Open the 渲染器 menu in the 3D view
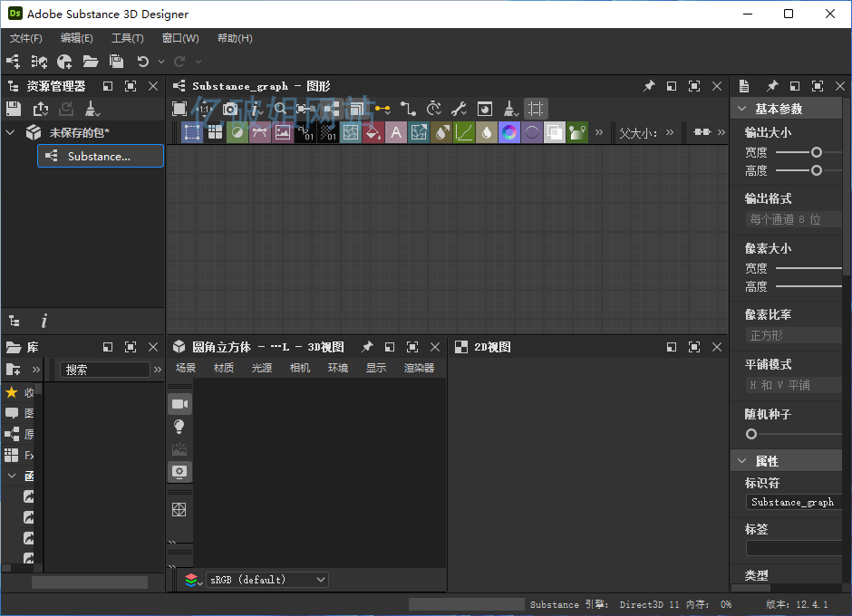The height and width of the screenshot is (616, 852). point(419,368)
